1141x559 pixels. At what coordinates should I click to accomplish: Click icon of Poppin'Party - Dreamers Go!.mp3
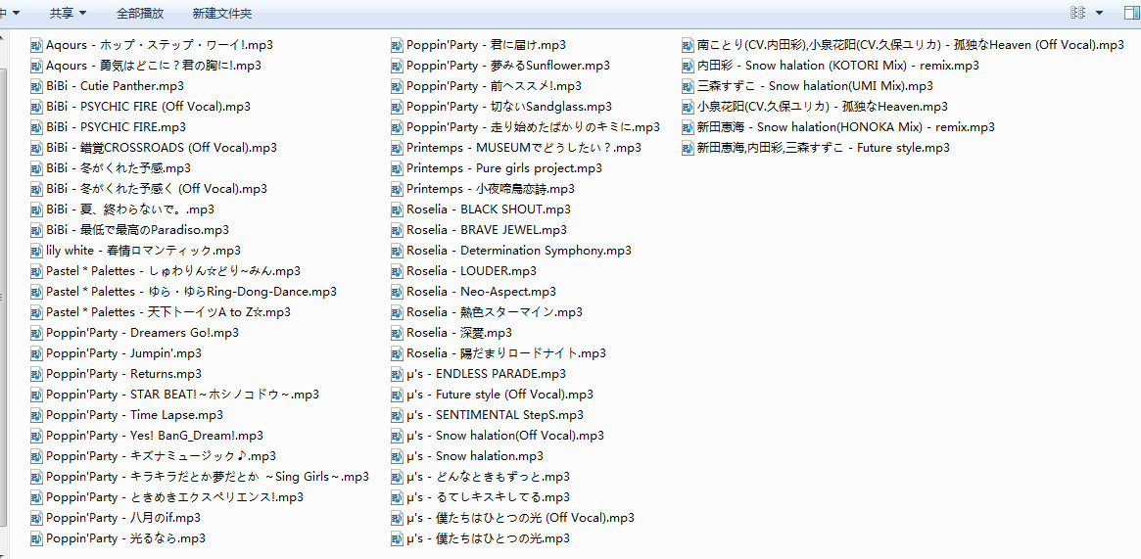click(37, 333)
